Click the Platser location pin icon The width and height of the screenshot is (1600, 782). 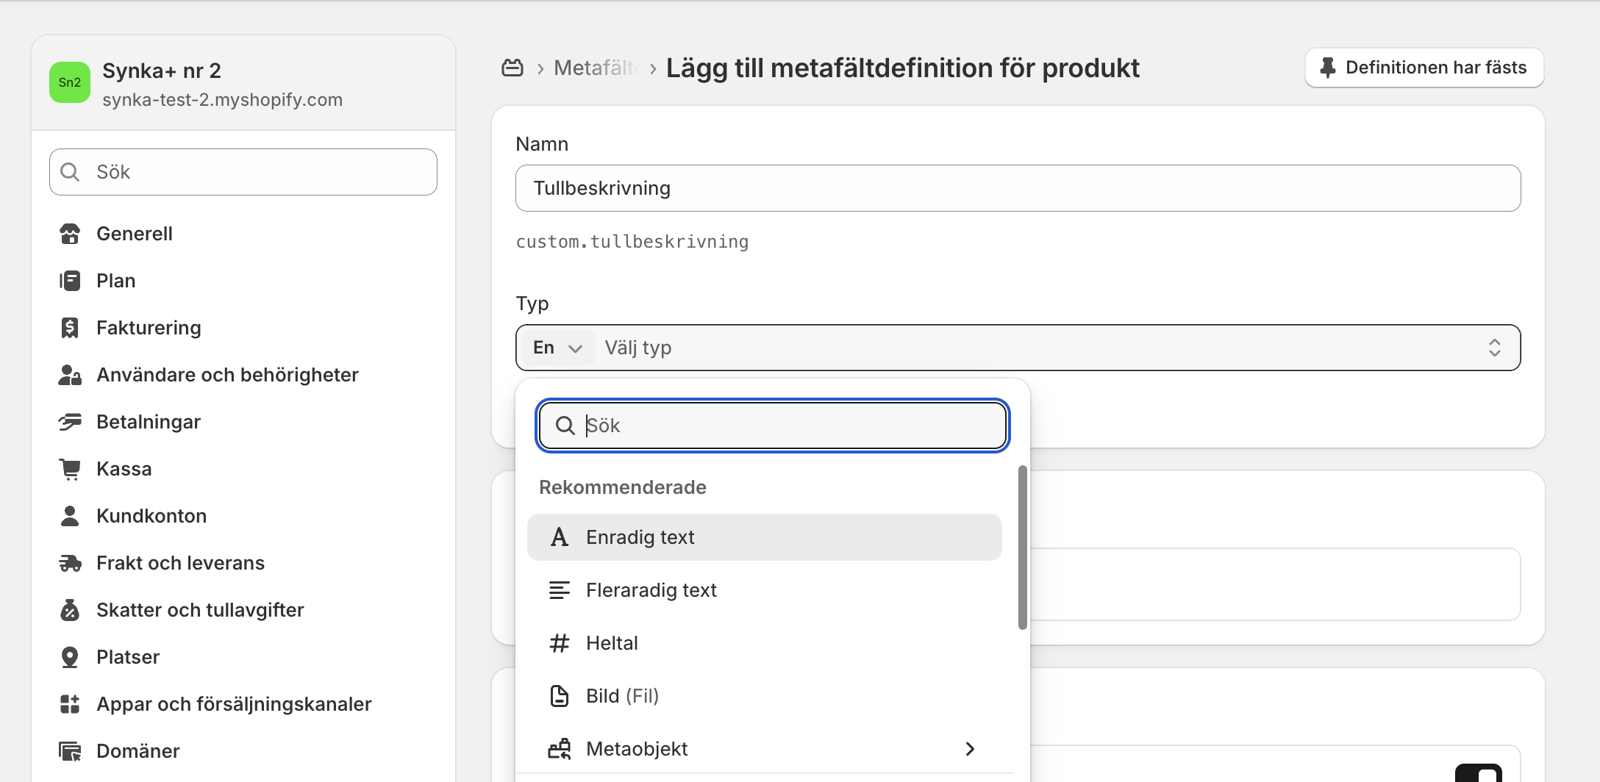70,657
